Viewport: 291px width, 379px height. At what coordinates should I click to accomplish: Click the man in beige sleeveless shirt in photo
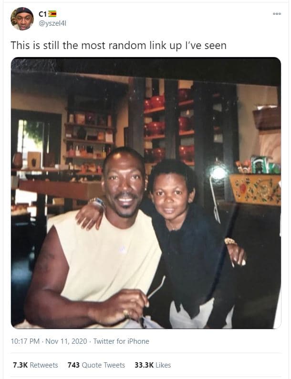click(97, 242)
